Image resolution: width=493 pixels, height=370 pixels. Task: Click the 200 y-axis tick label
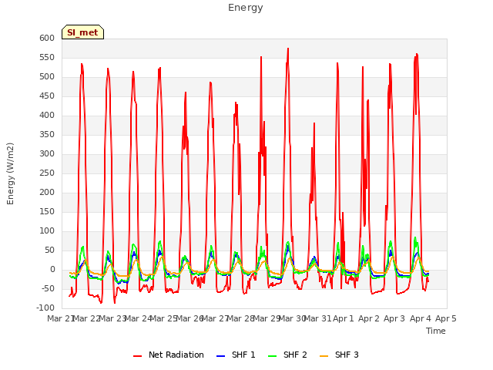47,192
